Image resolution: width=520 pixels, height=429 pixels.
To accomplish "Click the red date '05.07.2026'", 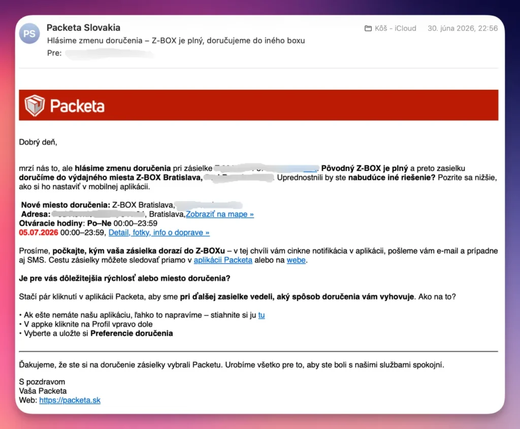I will tap(39, 233).
